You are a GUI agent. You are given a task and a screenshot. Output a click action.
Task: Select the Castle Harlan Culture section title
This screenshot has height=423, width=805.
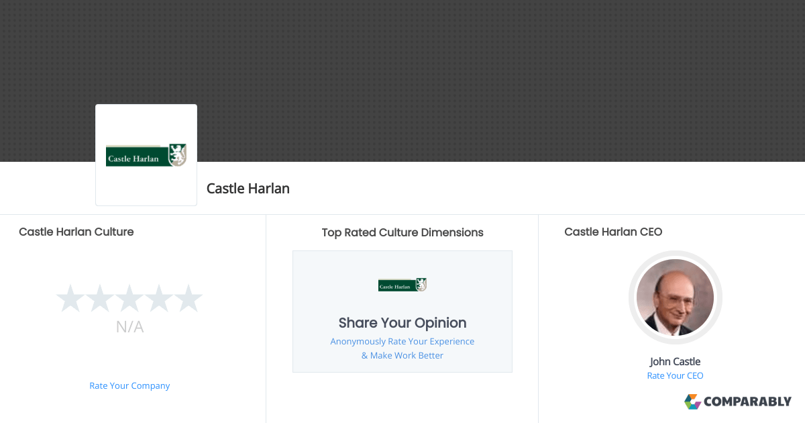tap(76, 232)
